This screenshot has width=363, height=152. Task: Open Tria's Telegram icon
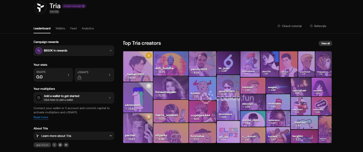click(x=60, y=145)
